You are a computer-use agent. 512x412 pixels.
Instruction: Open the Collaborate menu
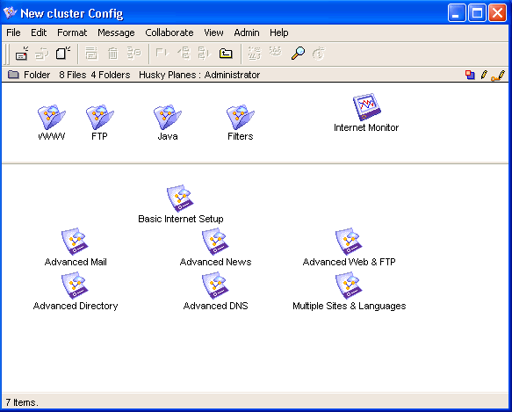(169, 33)
